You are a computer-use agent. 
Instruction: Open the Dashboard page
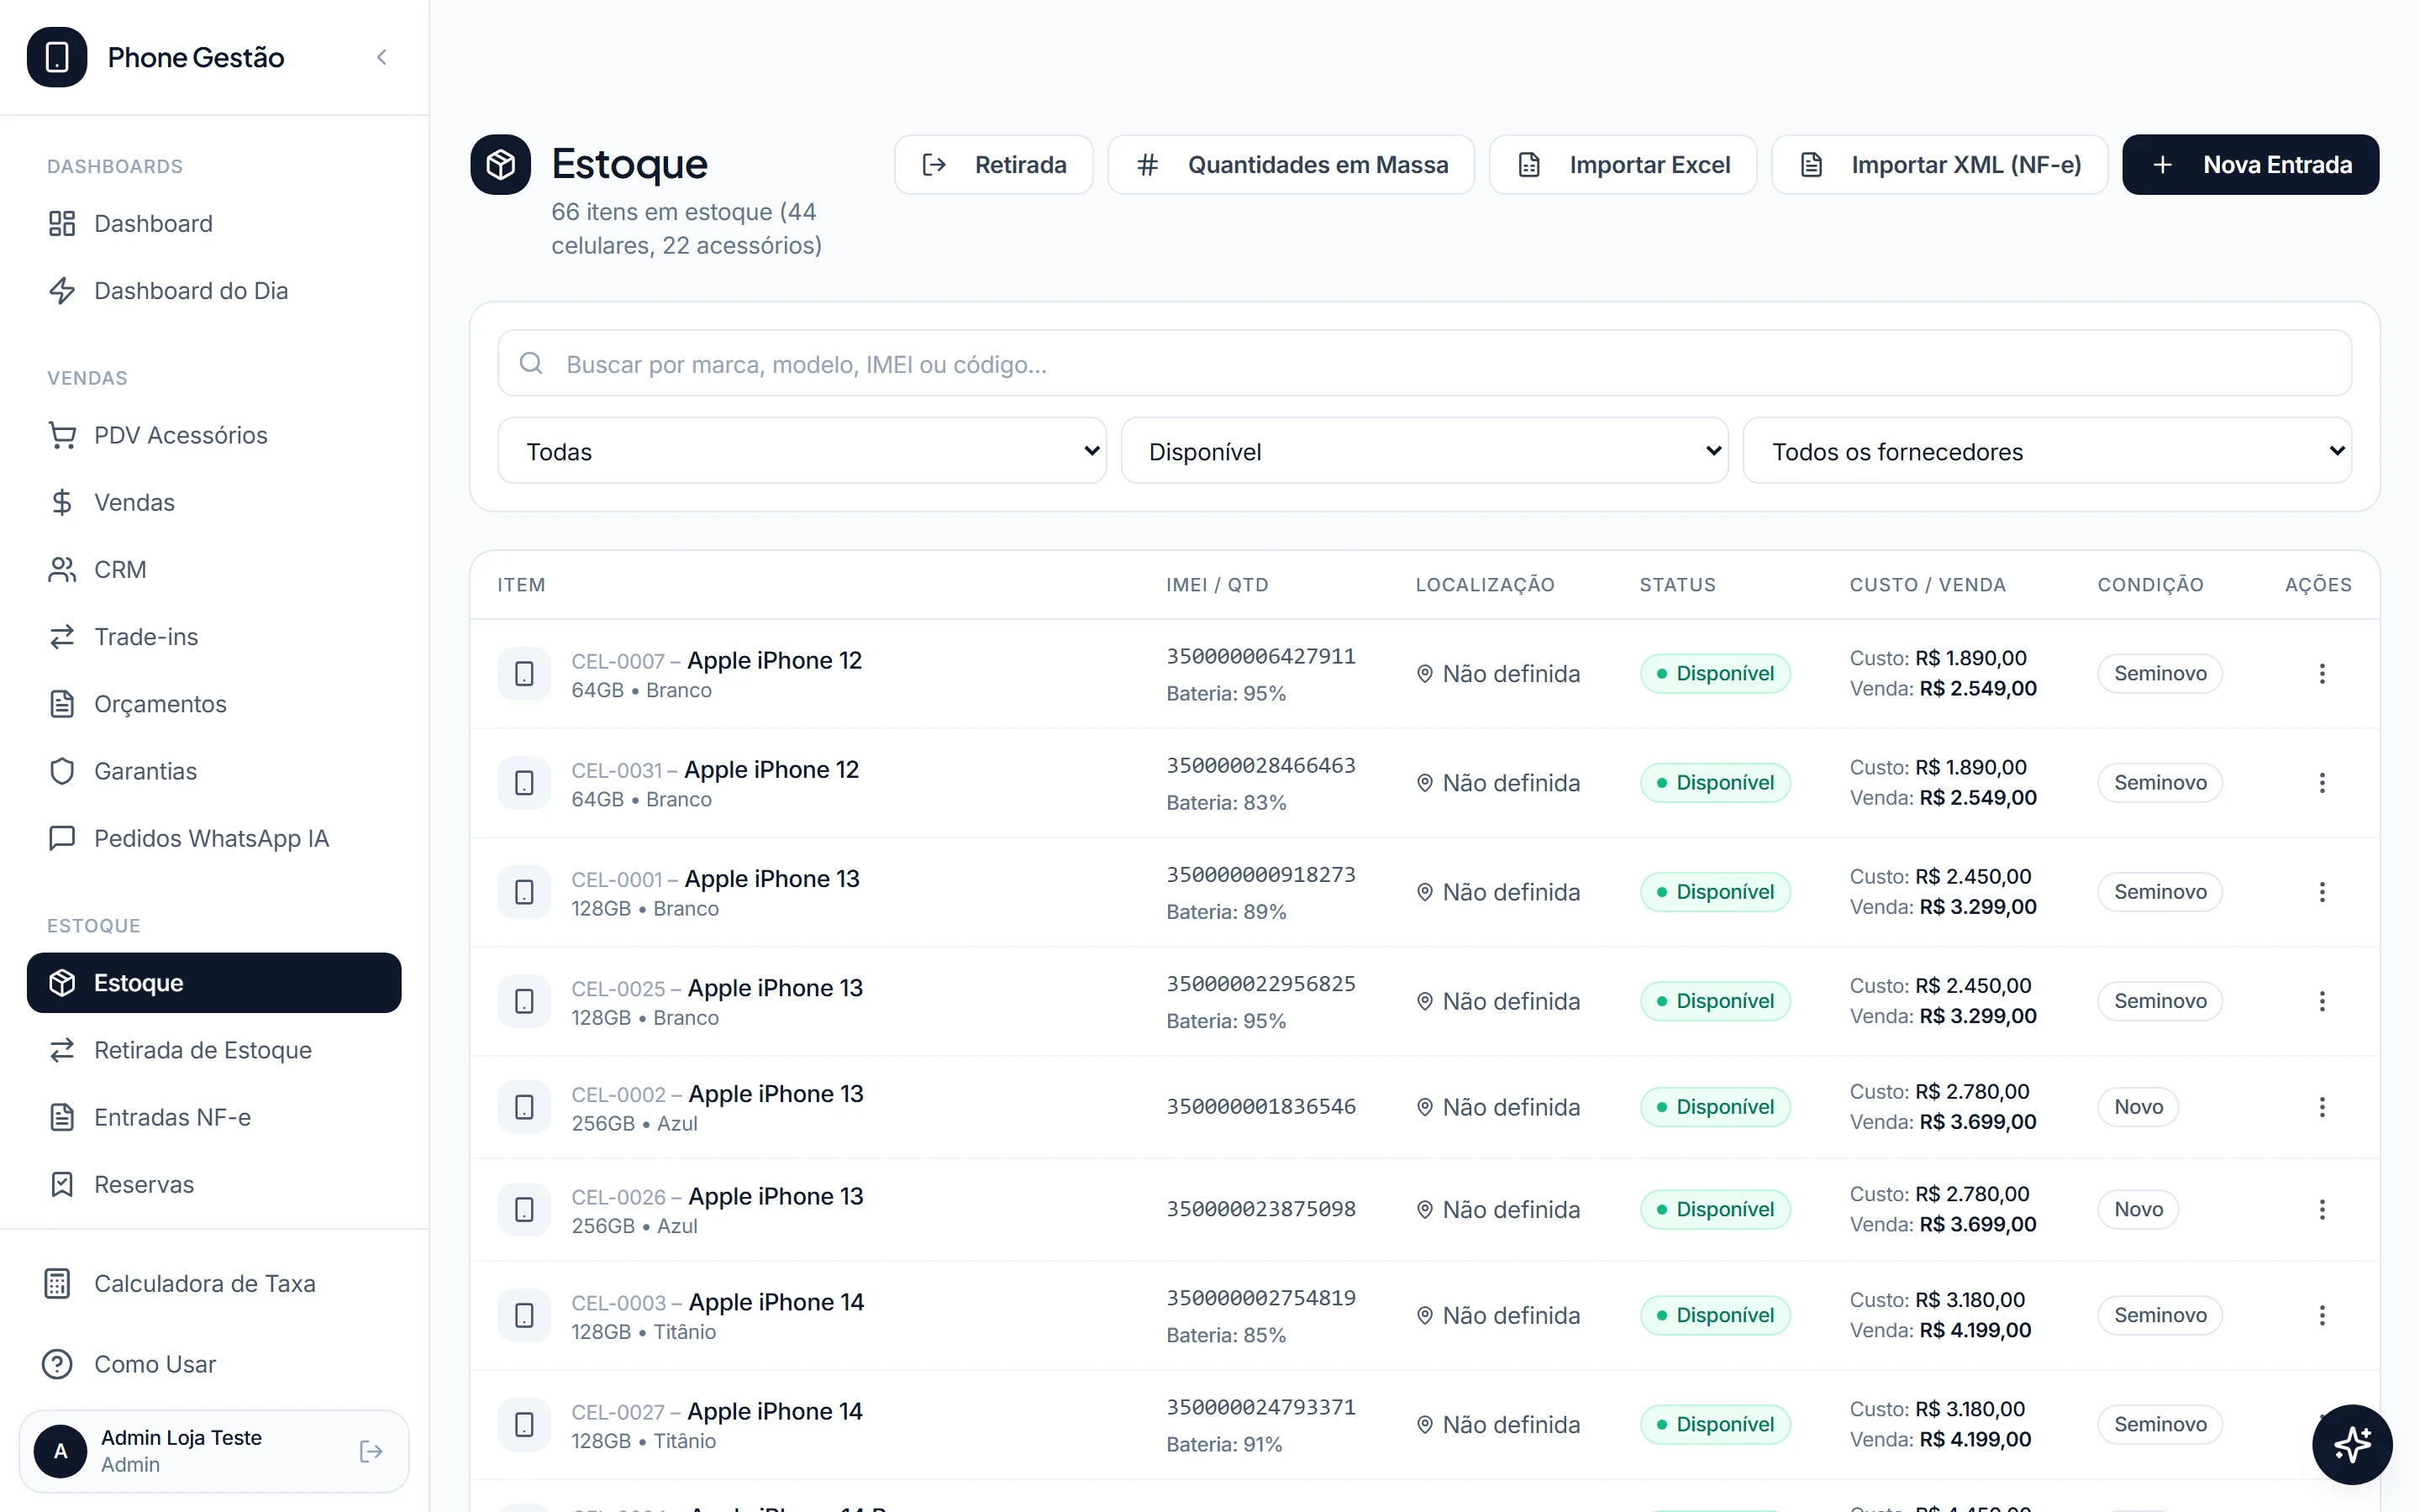(214, 223)
